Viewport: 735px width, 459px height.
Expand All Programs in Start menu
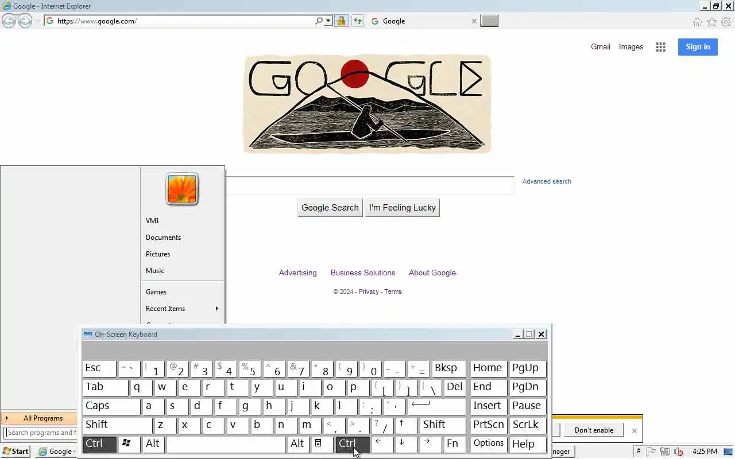click(40, 418)
